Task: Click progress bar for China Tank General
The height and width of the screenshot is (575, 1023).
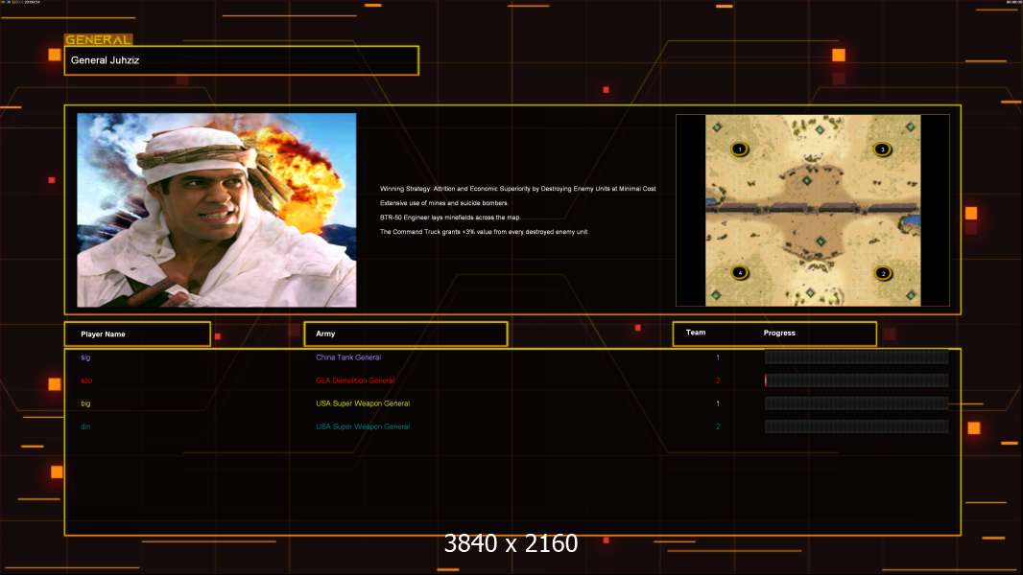Action: [856, 357]
